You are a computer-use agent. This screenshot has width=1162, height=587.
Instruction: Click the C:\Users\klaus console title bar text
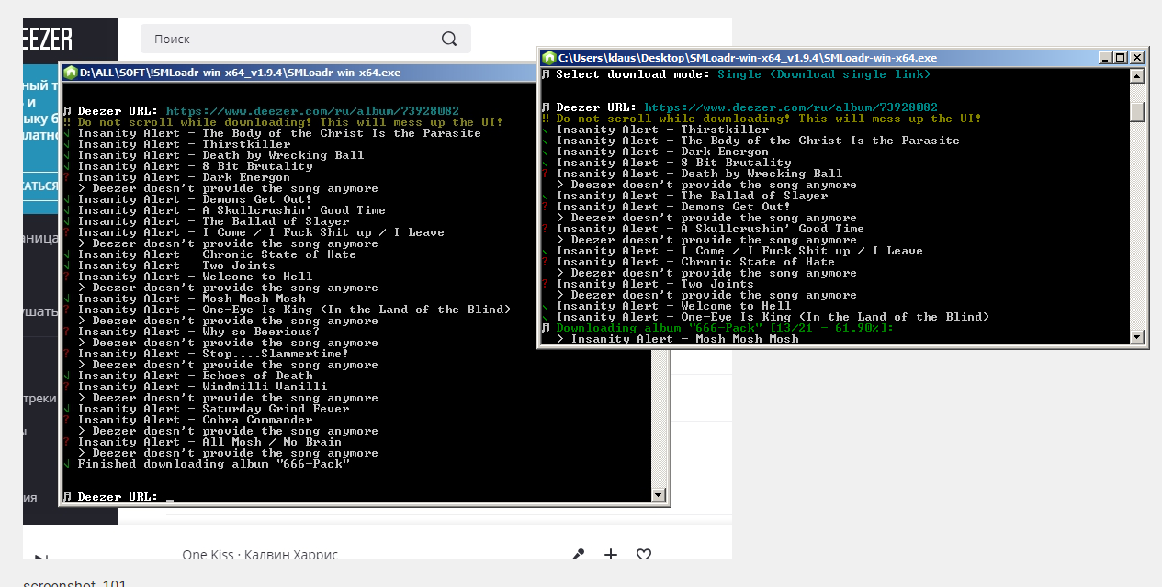[748, 57]
